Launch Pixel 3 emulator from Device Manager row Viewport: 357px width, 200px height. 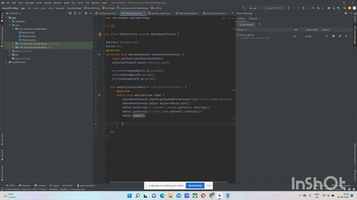(327, 36)
